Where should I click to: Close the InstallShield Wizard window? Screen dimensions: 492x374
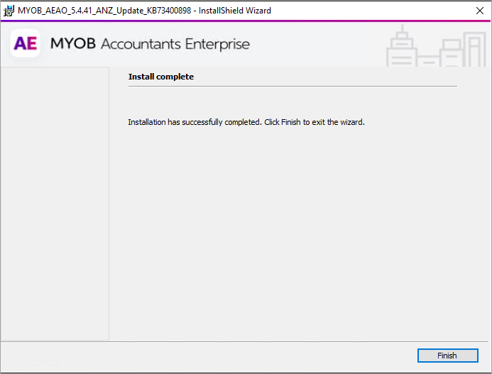click(x=480, y=11)
